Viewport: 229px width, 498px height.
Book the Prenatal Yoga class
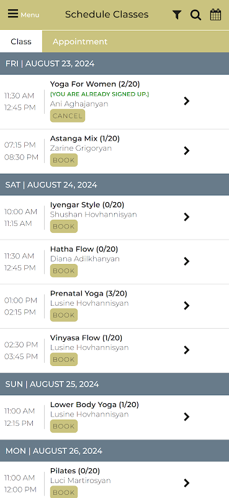(x=64, y=315)
